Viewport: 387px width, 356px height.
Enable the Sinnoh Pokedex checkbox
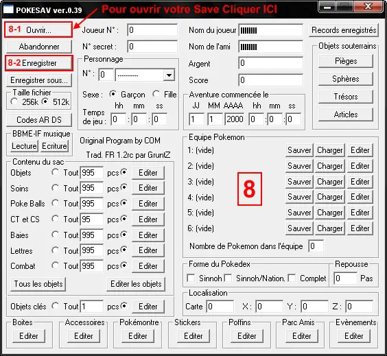[x=191, y=278]
